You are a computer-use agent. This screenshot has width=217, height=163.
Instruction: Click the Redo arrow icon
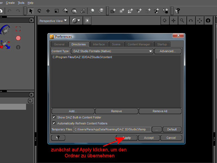pyautogui.click(x=18, y=11)
